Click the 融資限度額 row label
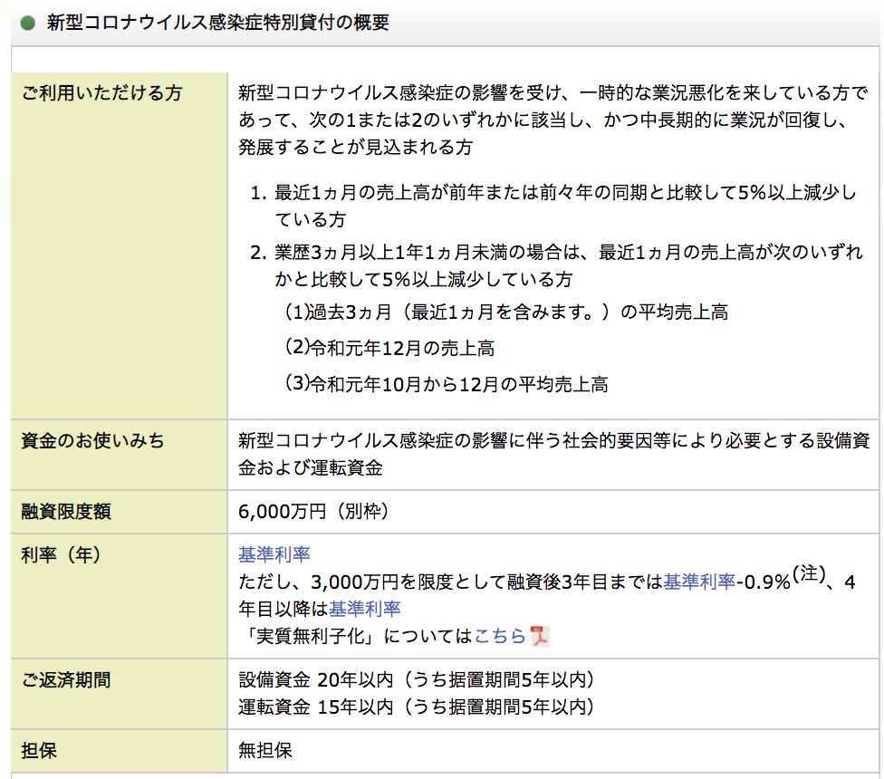 coord(66,511)
